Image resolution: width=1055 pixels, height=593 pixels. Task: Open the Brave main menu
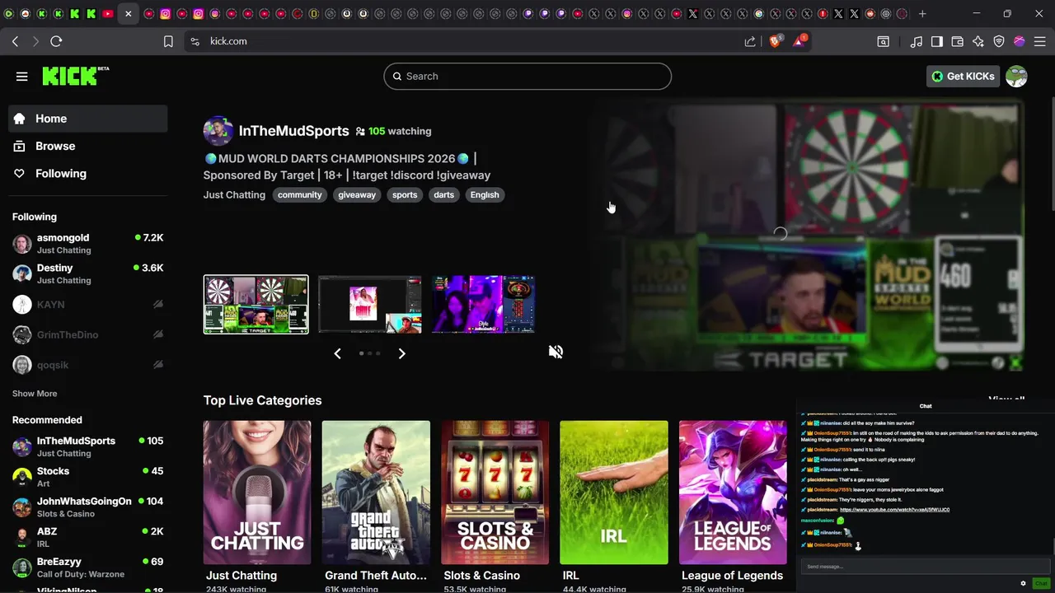pos(1040,41)
